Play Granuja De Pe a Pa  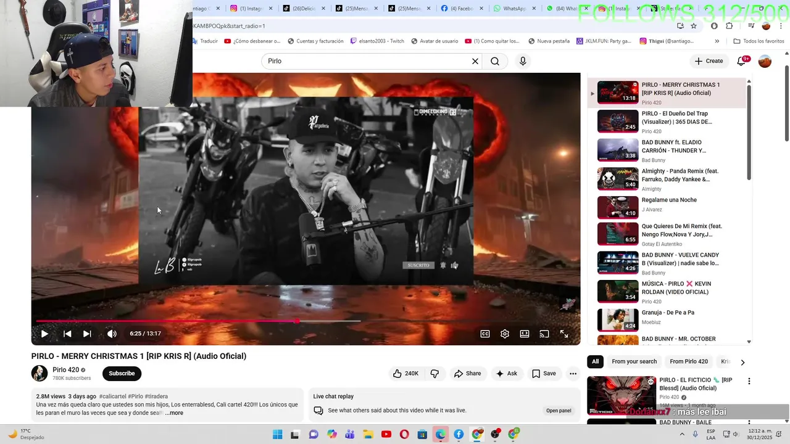coord(667,319)
